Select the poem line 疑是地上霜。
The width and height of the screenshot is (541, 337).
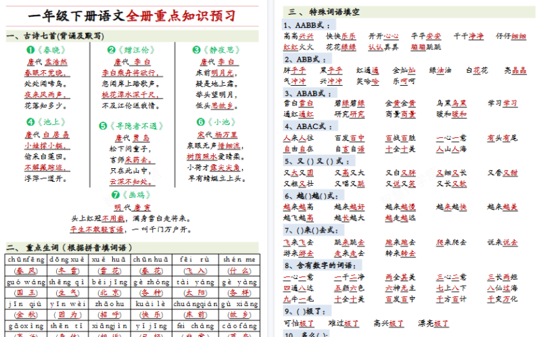click(x=216, y=84)
